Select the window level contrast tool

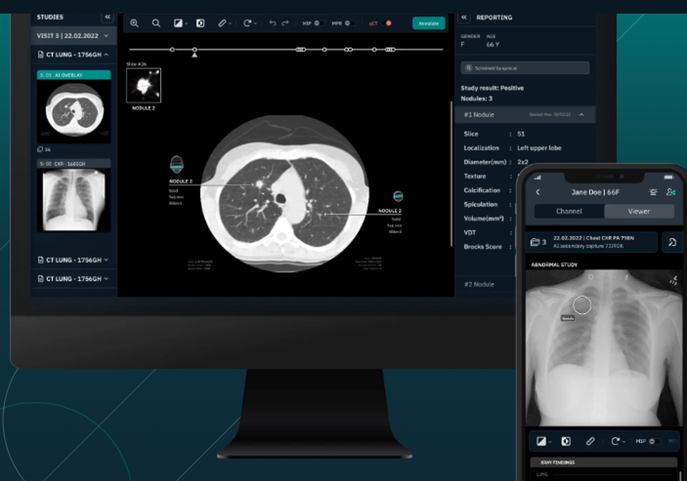178,23
